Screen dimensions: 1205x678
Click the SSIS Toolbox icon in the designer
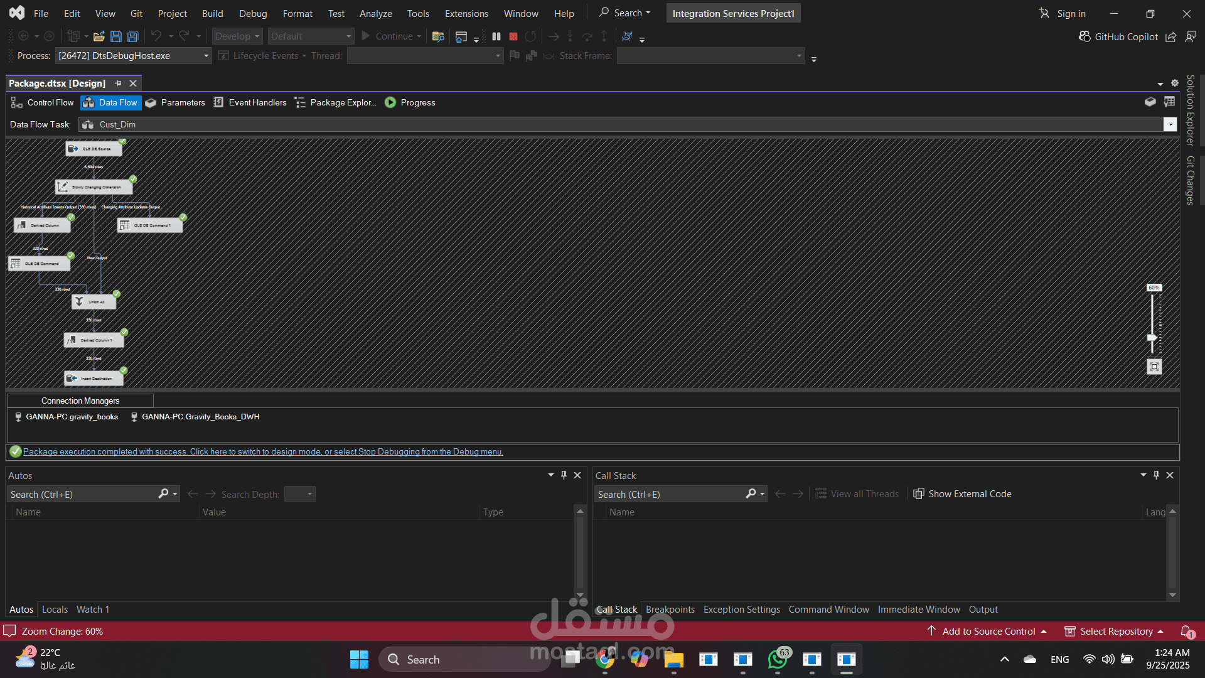tap(1150, 102)
